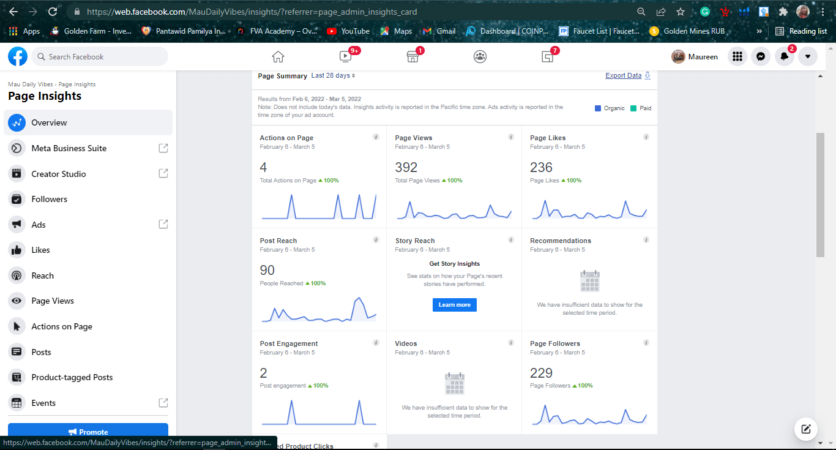
Task: Select Posts in the sidebar
Action: click(x=88, y=352)
